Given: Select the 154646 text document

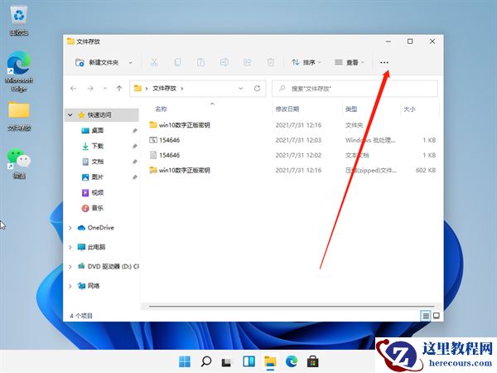Looking at the screenshot, I should pos(292,155).
